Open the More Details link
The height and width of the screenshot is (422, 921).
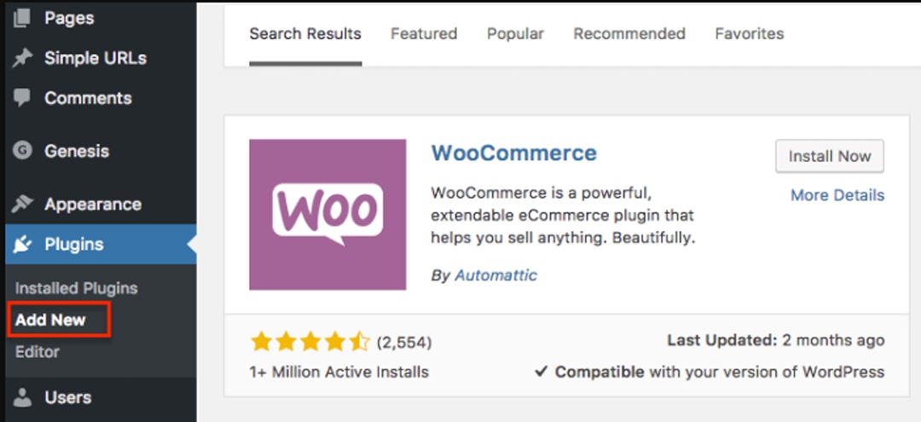point(837,195)
